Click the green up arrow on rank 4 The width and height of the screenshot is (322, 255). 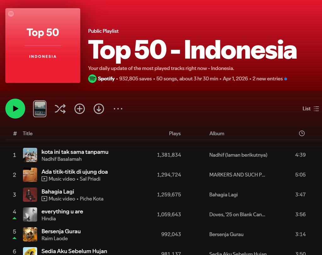click(x=14, y=218)
